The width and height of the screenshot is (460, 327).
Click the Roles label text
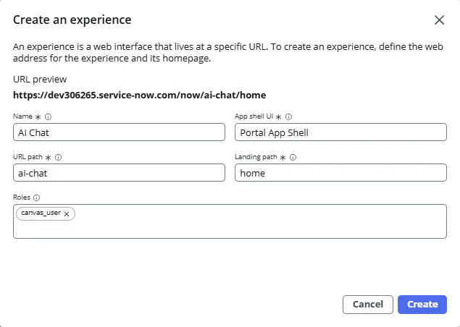click(x=22, y=197)
